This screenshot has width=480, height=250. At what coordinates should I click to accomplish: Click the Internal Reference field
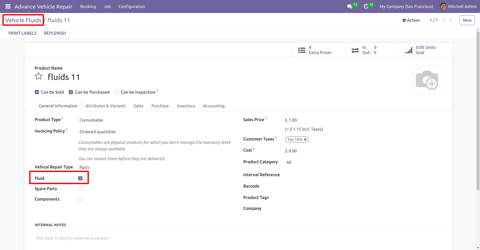(363, 175)
